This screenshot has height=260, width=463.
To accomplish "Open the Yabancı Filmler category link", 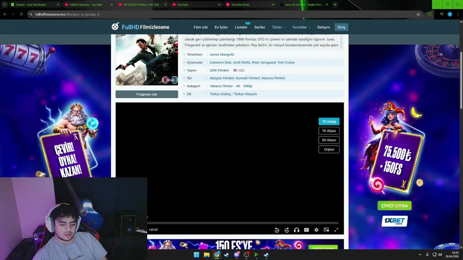I will point(221,86).
